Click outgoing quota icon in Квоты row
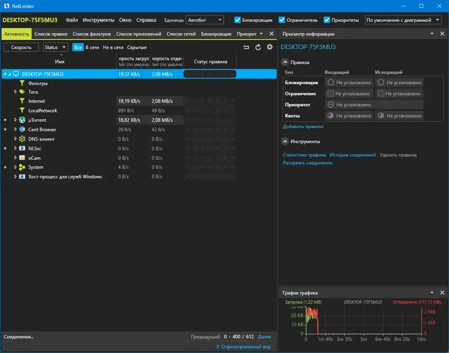Screen dimensions: 449x353 381,116
